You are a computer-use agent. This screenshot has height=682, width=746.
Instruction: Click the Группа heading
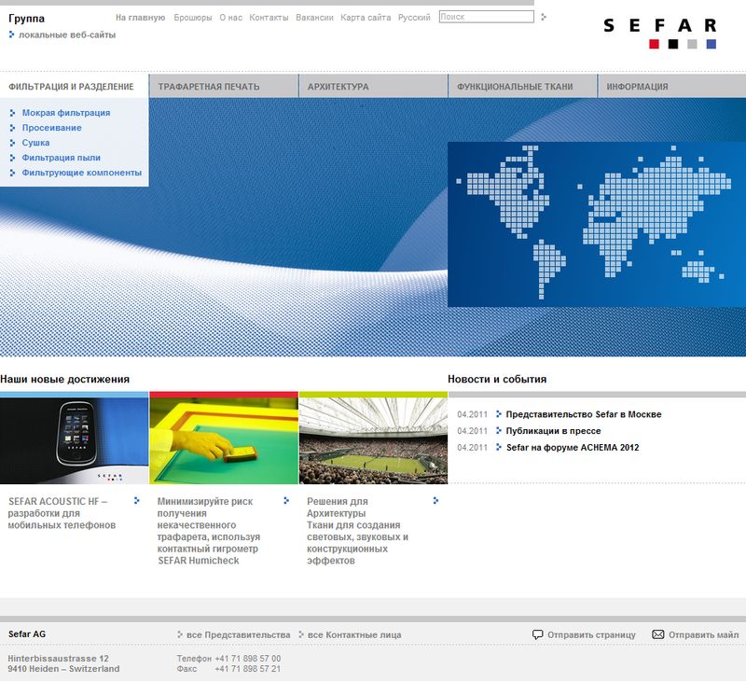tap(27, 19)
